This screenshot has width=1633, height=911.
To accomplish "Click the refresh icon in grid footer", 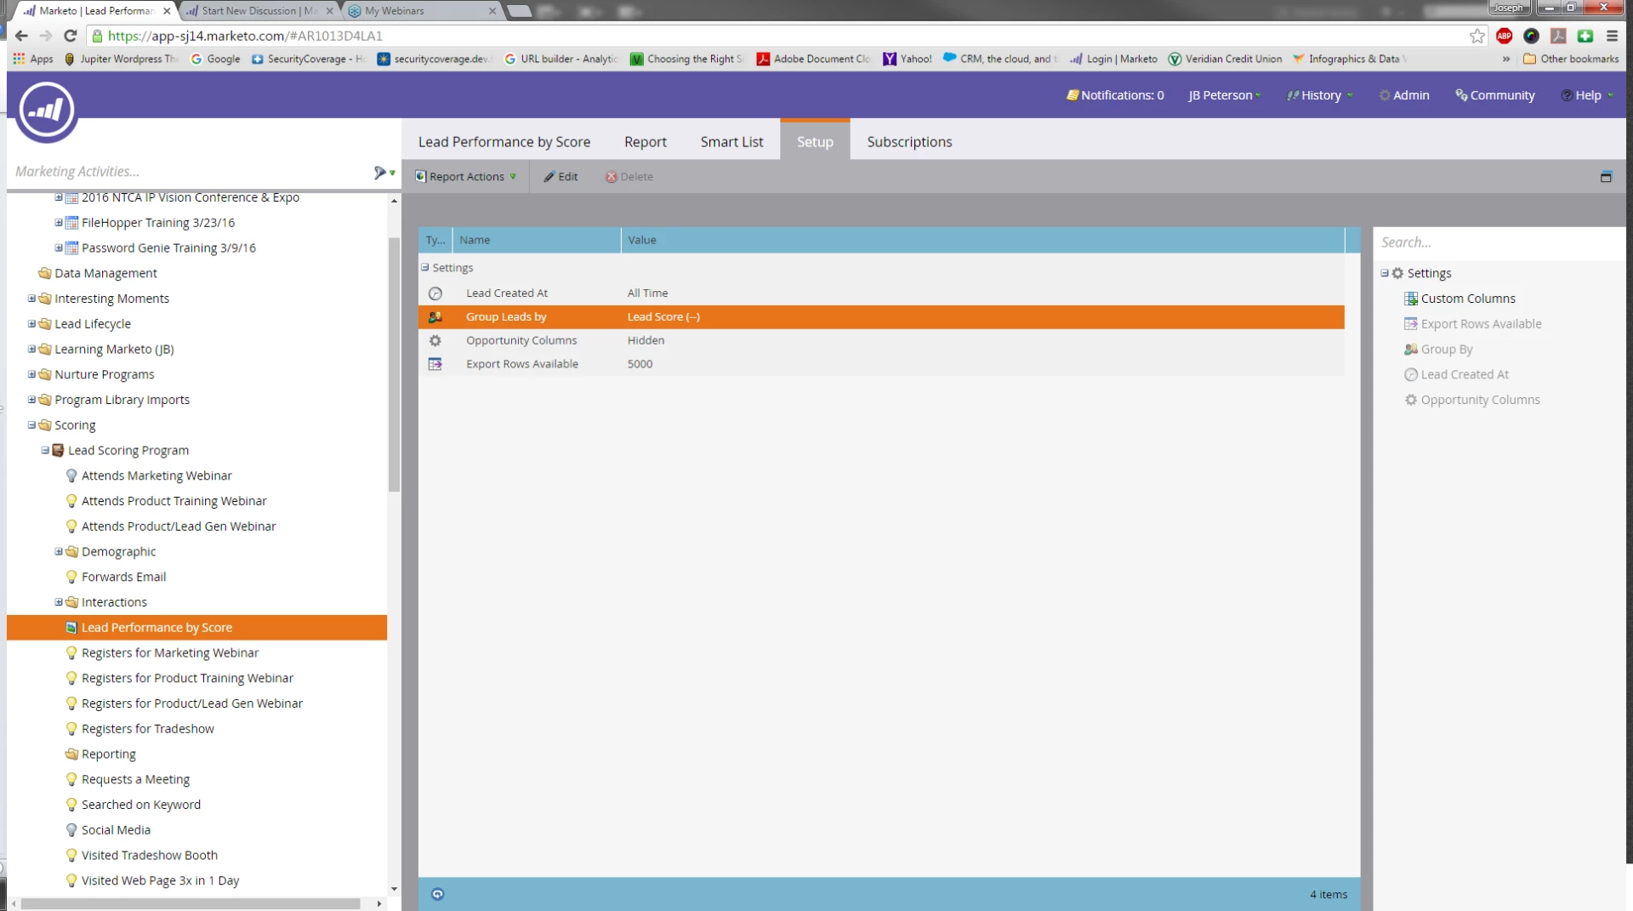I will coord(437,894).
